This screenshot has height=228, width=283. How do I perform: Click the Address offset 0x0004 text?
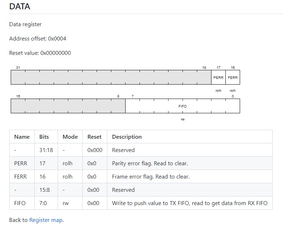point(38,38)
